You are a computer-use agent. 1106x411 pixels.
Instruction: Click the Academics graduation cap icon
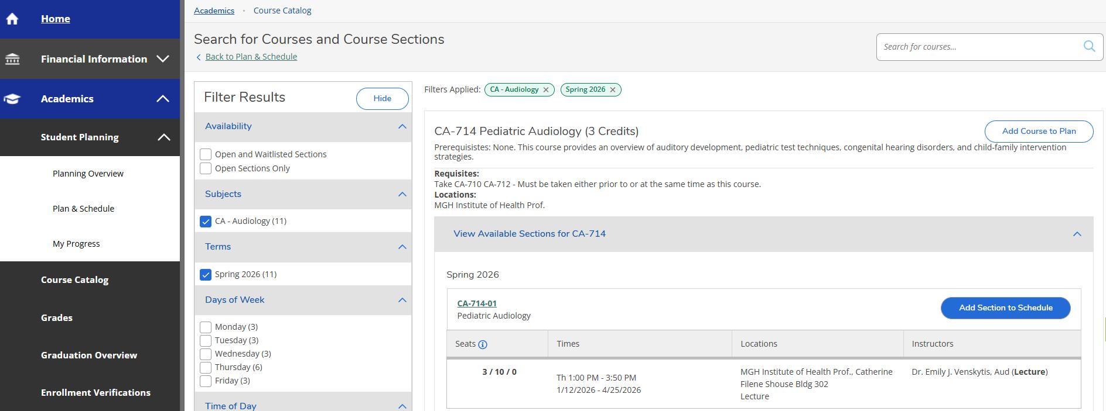tap(12, 99)
